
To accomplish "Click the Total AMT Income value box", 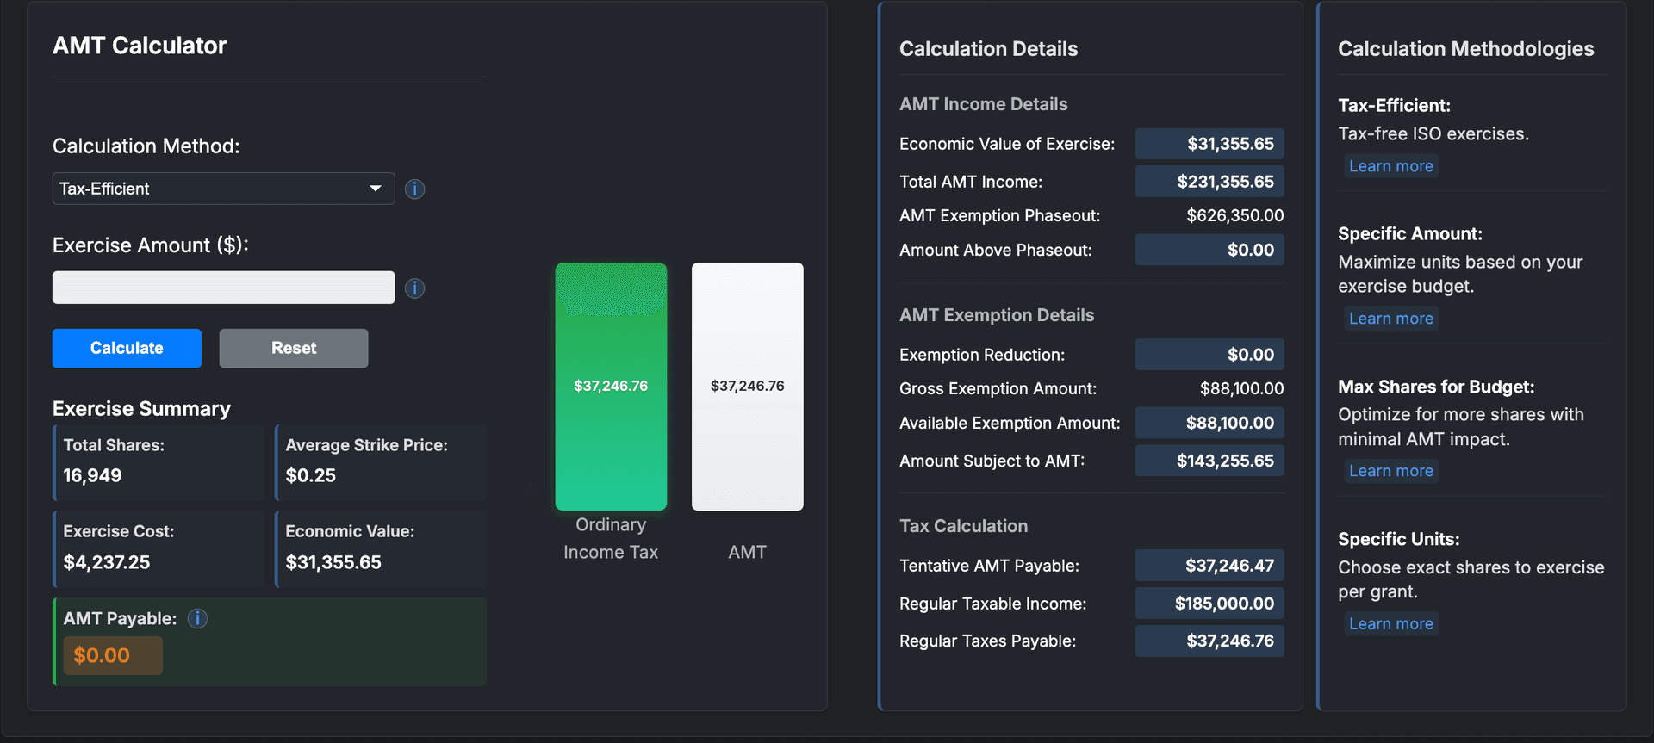I will (1209, 182).
